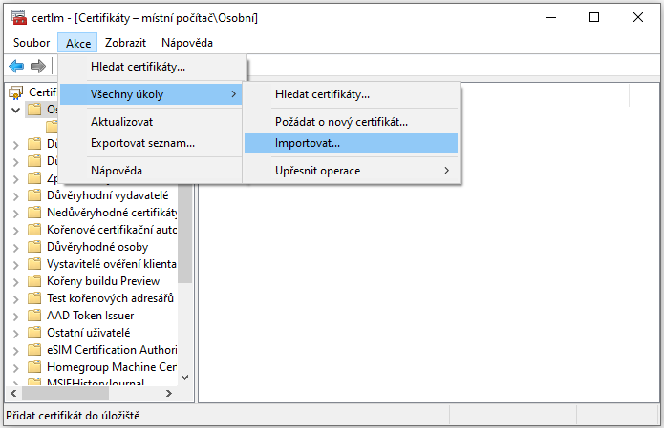Close the certlm window
664x429 pixels.
point(638,18)
